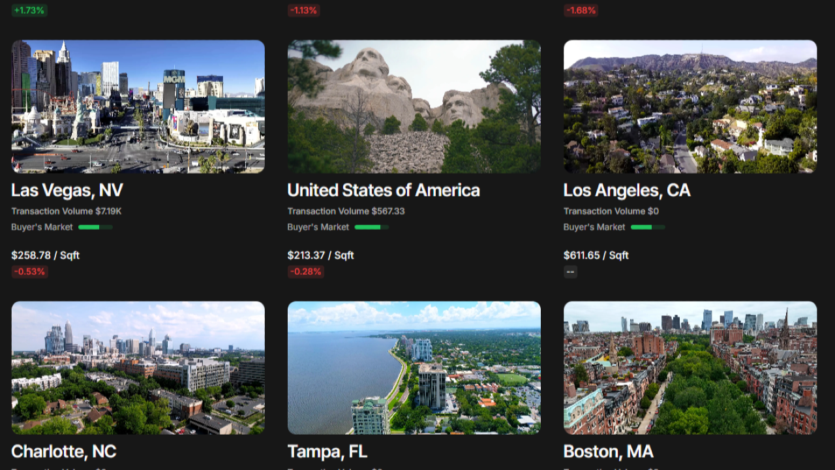The width and height of the screenshot is (835, 470).
Task: Click the United States Buyer's Market bar
Action: (372, 227)
